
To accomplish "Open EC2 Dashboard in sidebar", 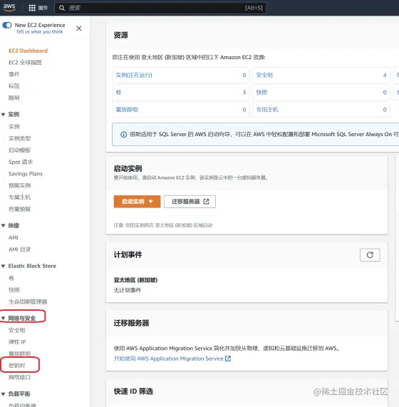I will pos(28,51).
